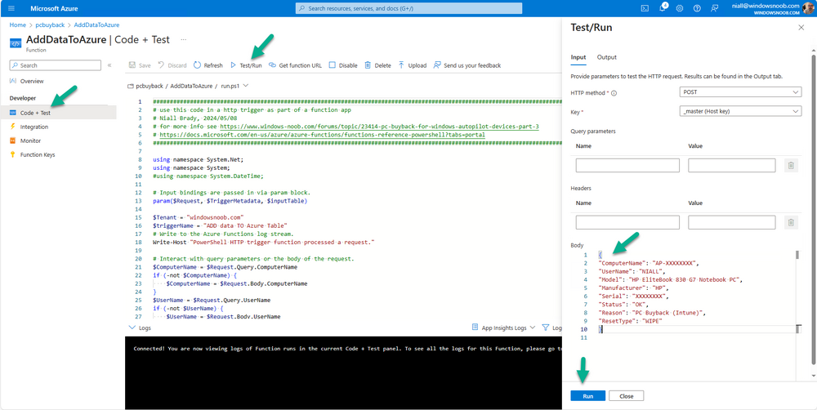The width and height of the screenshot is (817, 410).
Task: Click Send us your feedback
Action: (467, 65)
